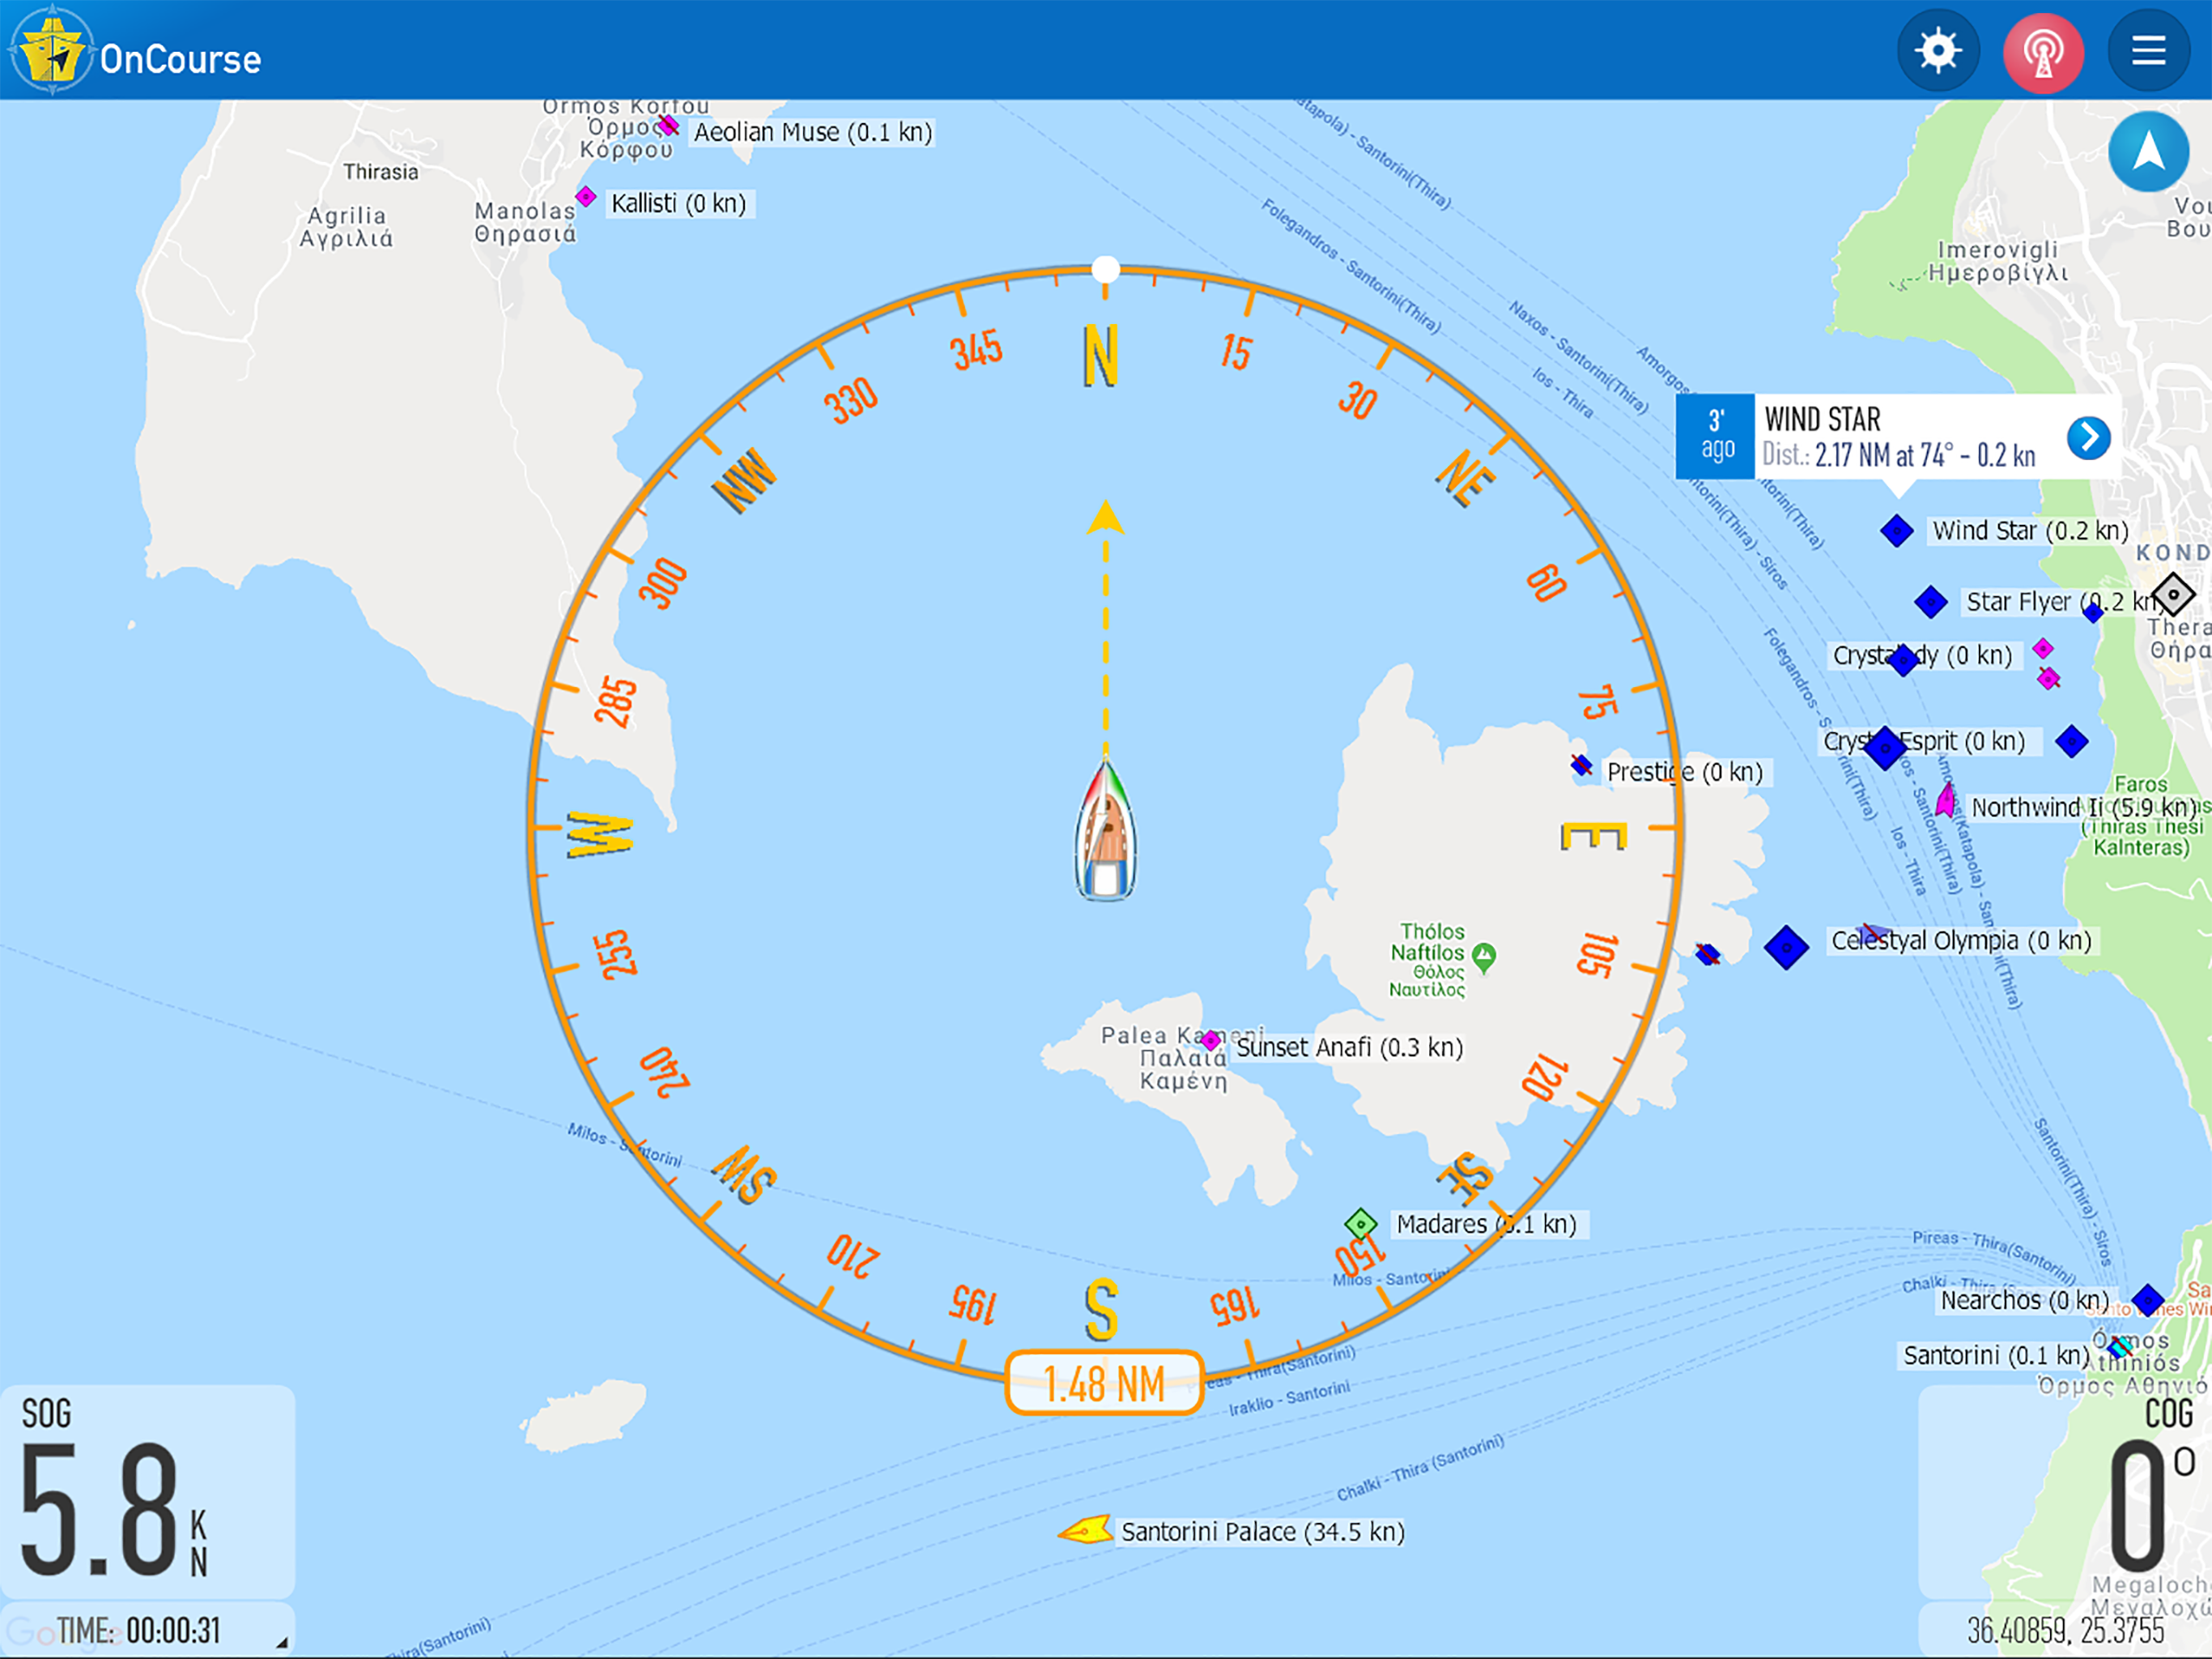2212x1659 pixels.
Task: Select the green Madares diamond marker
Action: coord(1360,1222)
